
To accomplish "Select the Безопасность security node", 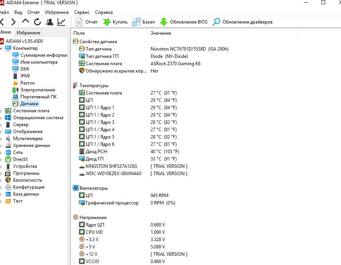I will [27, 180].
